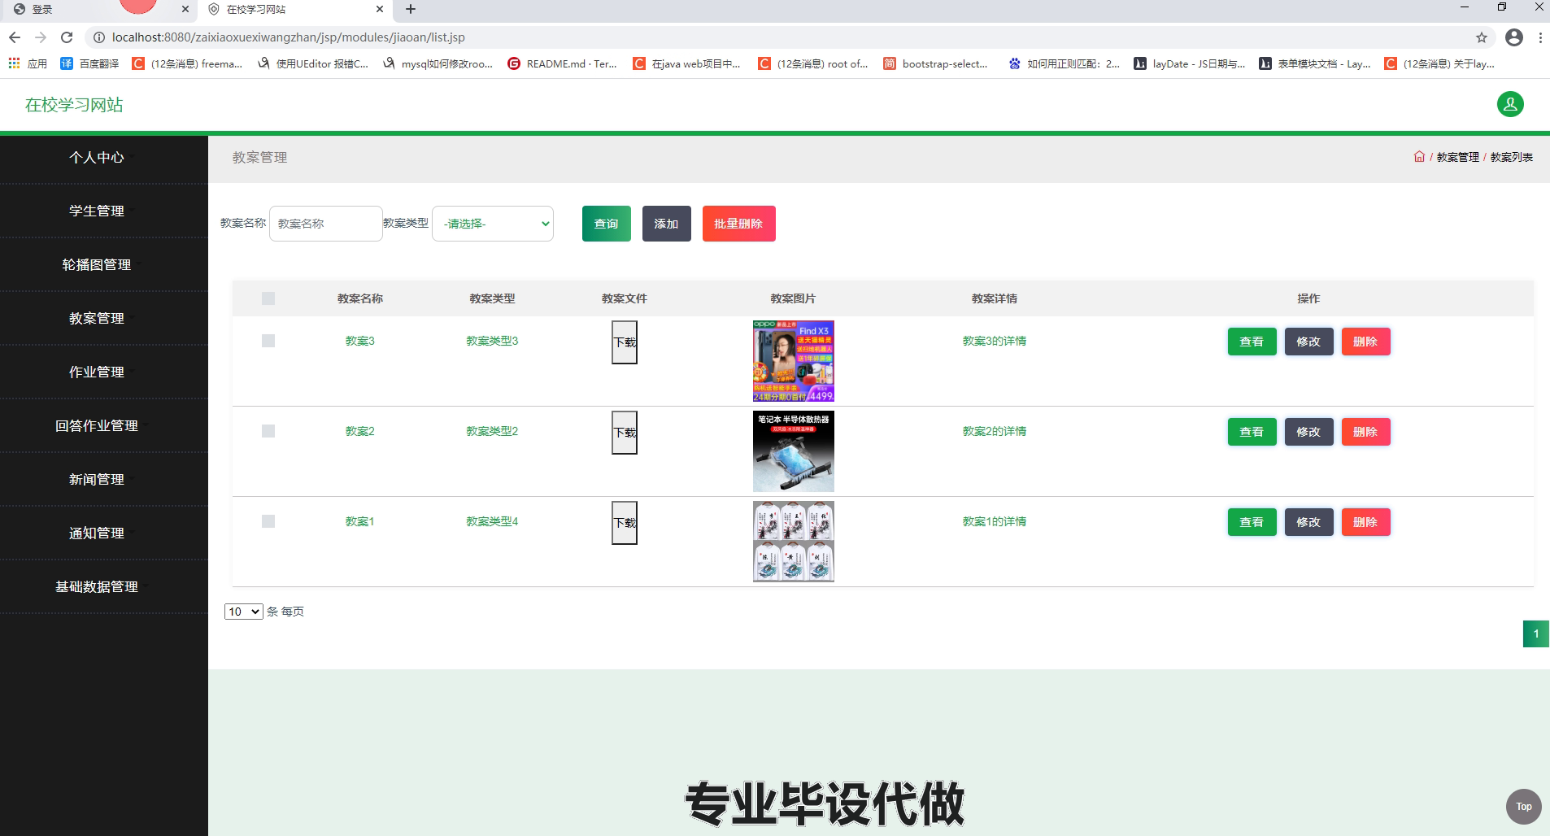Click the 教案2 laptop cooler thumbnail
Viewport: 1550px width, 836px height.
tap(794, 451)
